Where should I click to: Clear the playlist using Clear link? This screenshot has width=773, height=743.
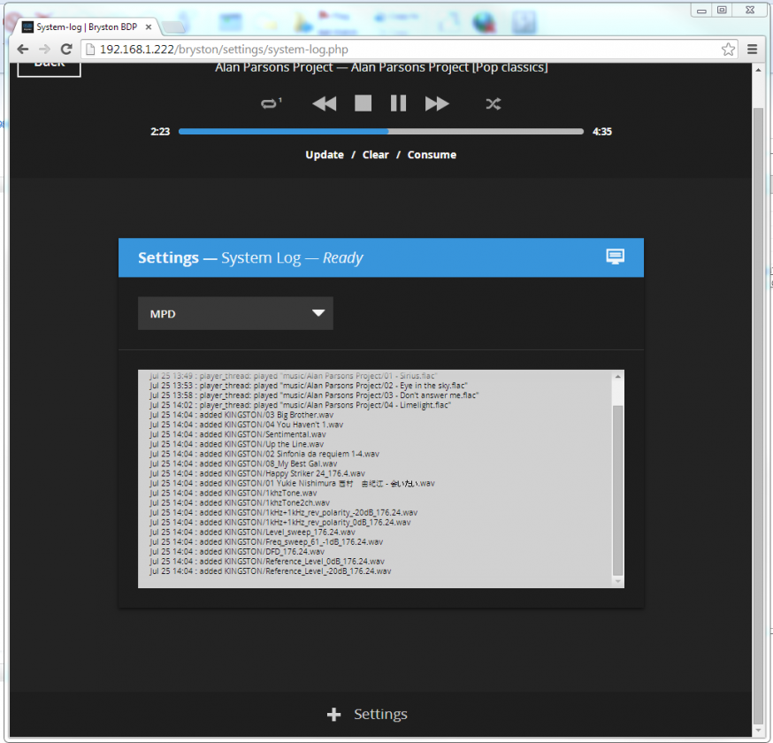376,155
